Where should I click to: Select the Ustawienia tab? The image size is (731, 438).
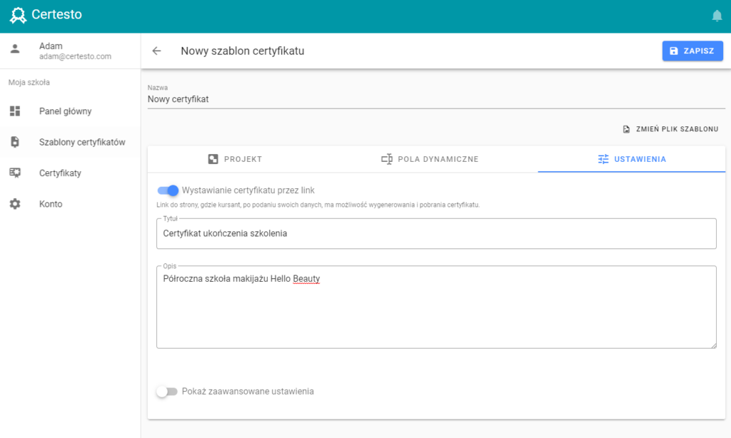(632, 159)
